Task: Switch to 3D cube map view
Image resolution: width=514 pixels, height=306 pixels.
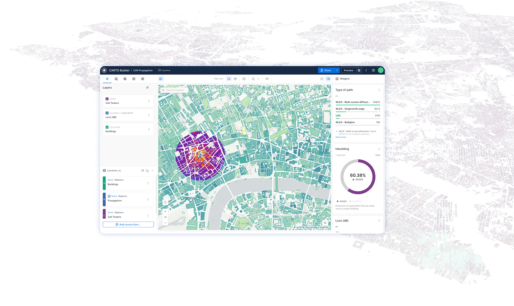Action: 236,79
